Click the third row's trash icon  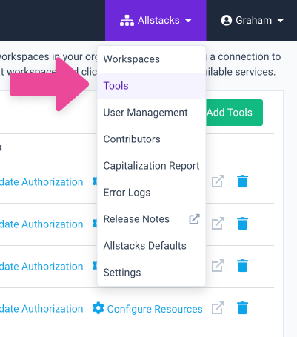(x=242, y=266)
